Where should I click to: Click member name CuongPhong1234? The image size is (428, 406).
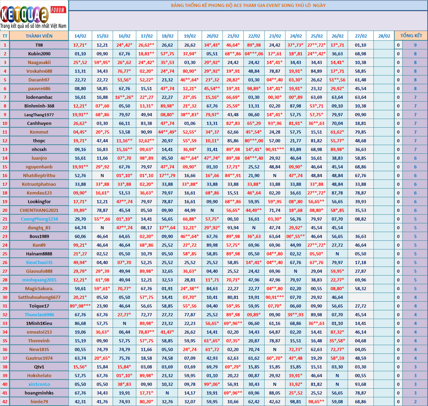click(x=39, y=219)
